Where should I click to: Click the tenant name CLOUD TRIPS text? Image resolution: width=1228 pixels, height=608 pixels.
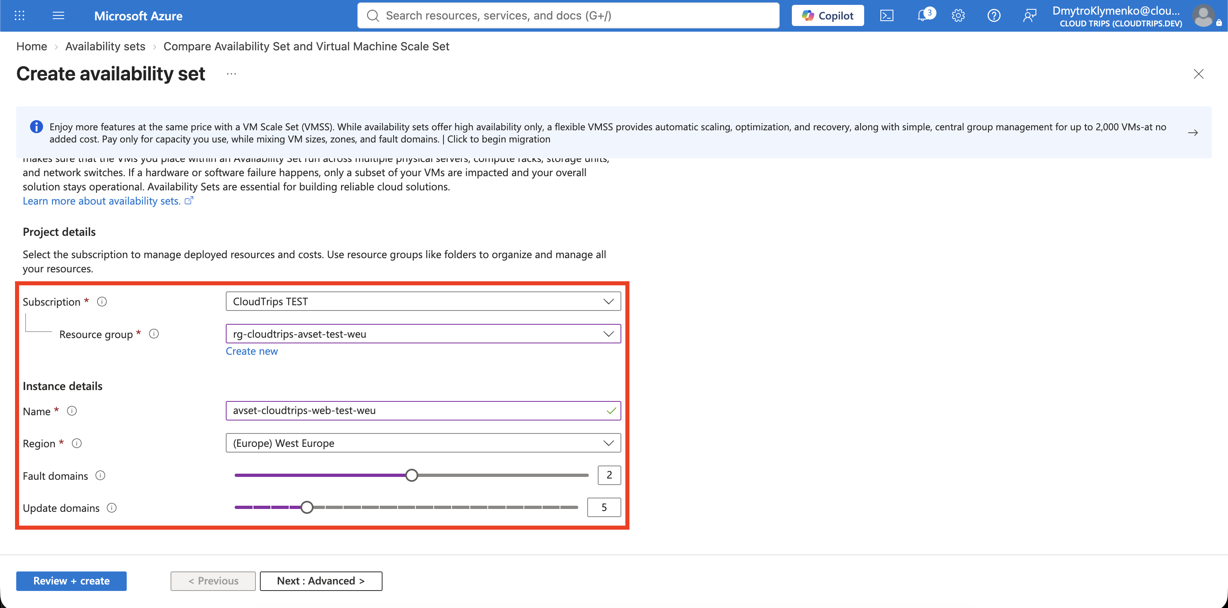(x=1121, y=24)
